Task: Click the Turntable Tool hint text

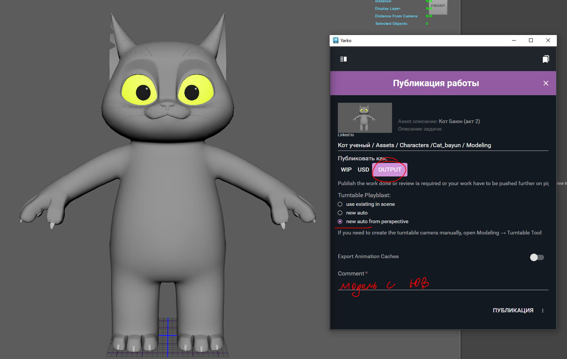Action: point(439,233)
